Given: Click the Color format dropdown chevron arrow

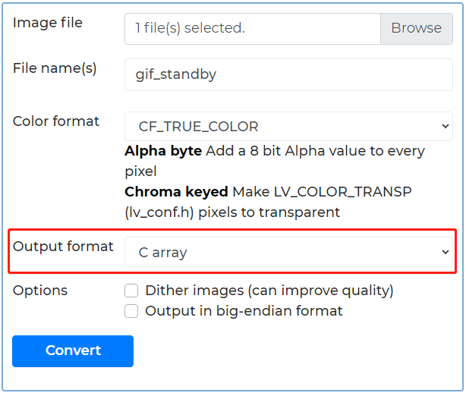Looking at the screenshot, I should (445, 127).
